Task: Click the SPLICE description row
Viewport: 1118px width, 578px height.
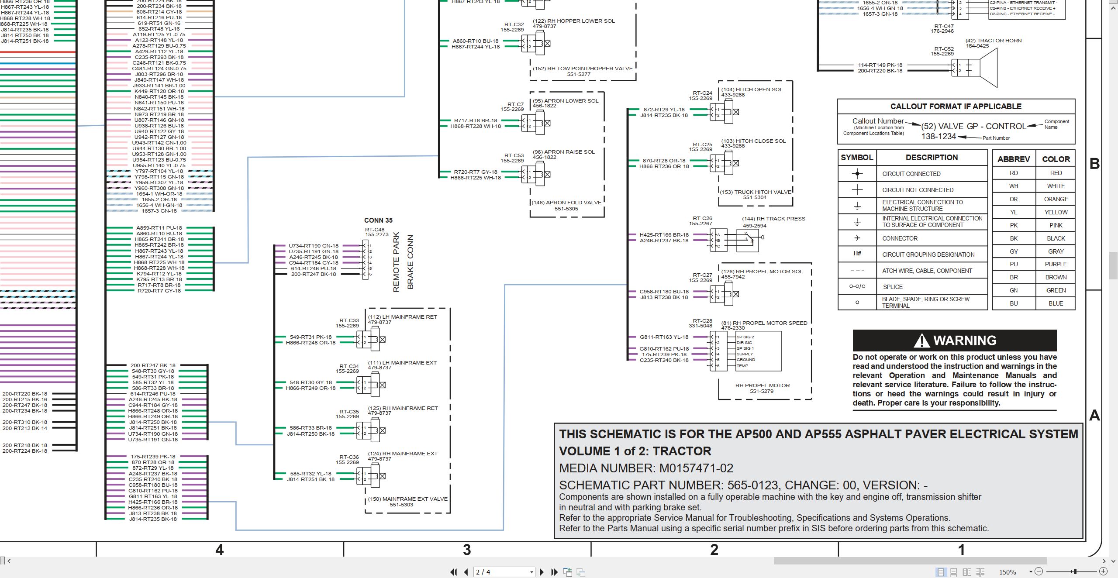Action: point(932,287)
